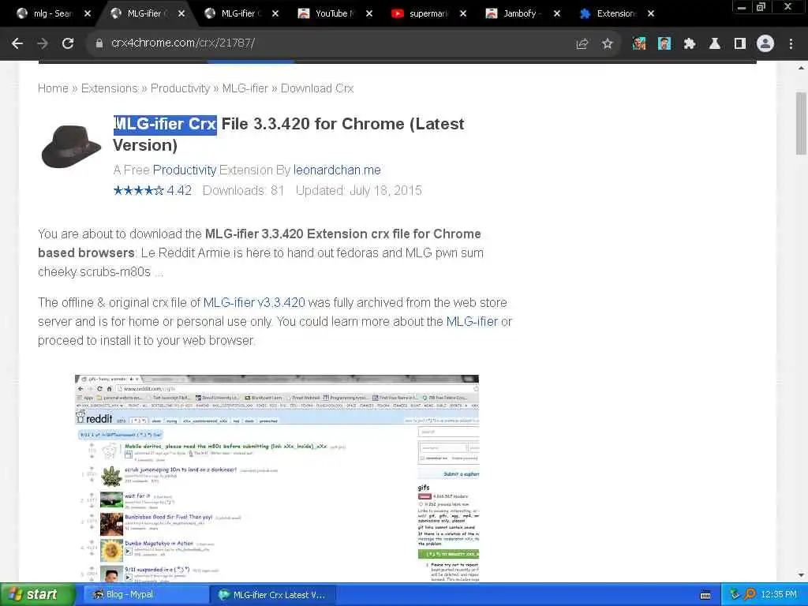Viewport: 808px width, 606px height.
Task: Close the YouTube M tab
Action: 369,14
